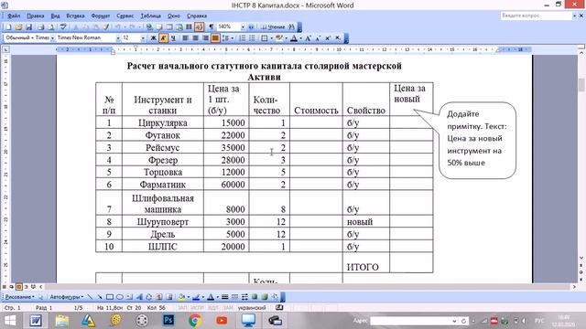Increase the font size icon
The width and height of the screenshot is (586, 329).
click(309, 38)
